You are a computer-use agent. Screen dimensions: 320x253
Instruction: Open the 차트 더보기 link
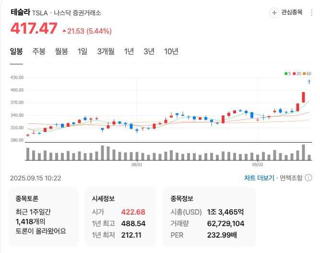pyautogui.click(x=259, y=178)
